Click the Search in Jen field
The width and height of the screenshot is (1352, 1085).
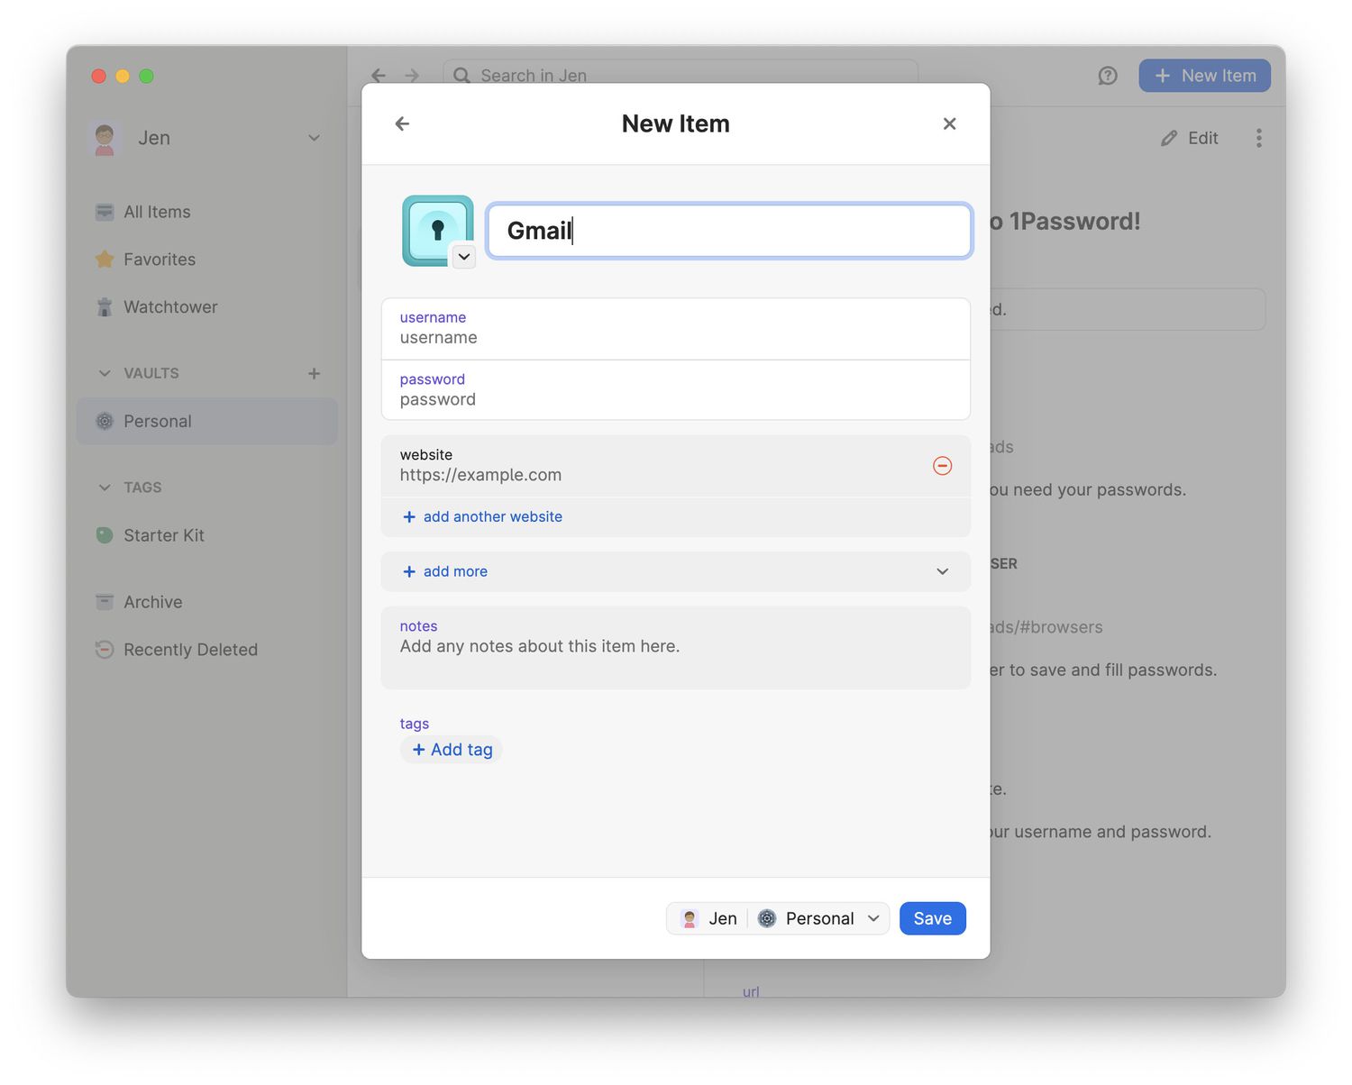(681, 76)
